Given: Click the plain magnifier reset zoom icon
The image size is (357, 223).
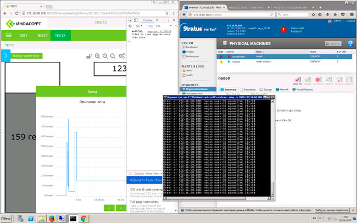Looking at the screenshot, I should pyautogui.click(x=113, y=56).
